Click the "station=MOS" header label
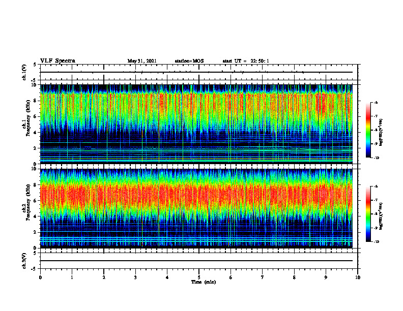The image size is (403, 311). (x=189, y=61)
